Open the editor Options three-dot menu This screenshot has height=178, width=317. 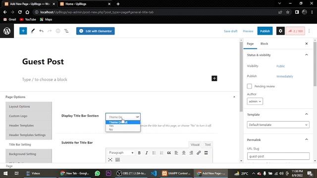coord(309,31)
